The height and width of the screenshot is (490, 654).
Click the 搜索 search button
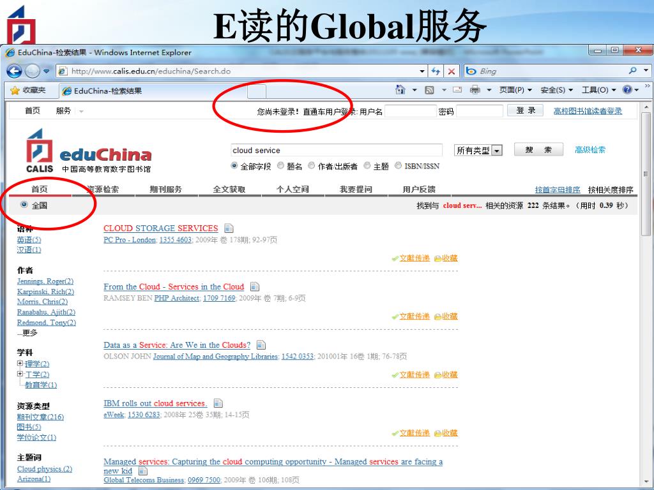[x=538, y=149]
